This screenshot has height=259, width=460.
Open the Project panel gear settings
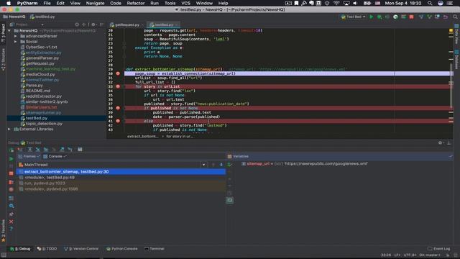(93, 24)
